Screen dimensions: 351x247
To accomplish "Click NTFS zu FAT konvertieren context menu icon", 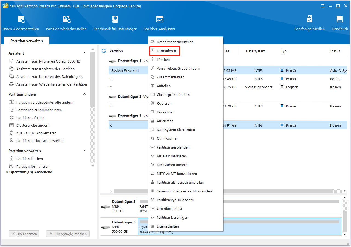I will tap(152, 174).
